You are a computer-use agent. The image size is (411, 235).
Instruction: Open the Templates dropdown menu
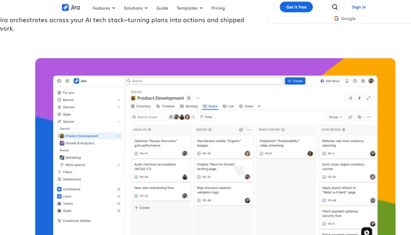[x=189, y=8]
